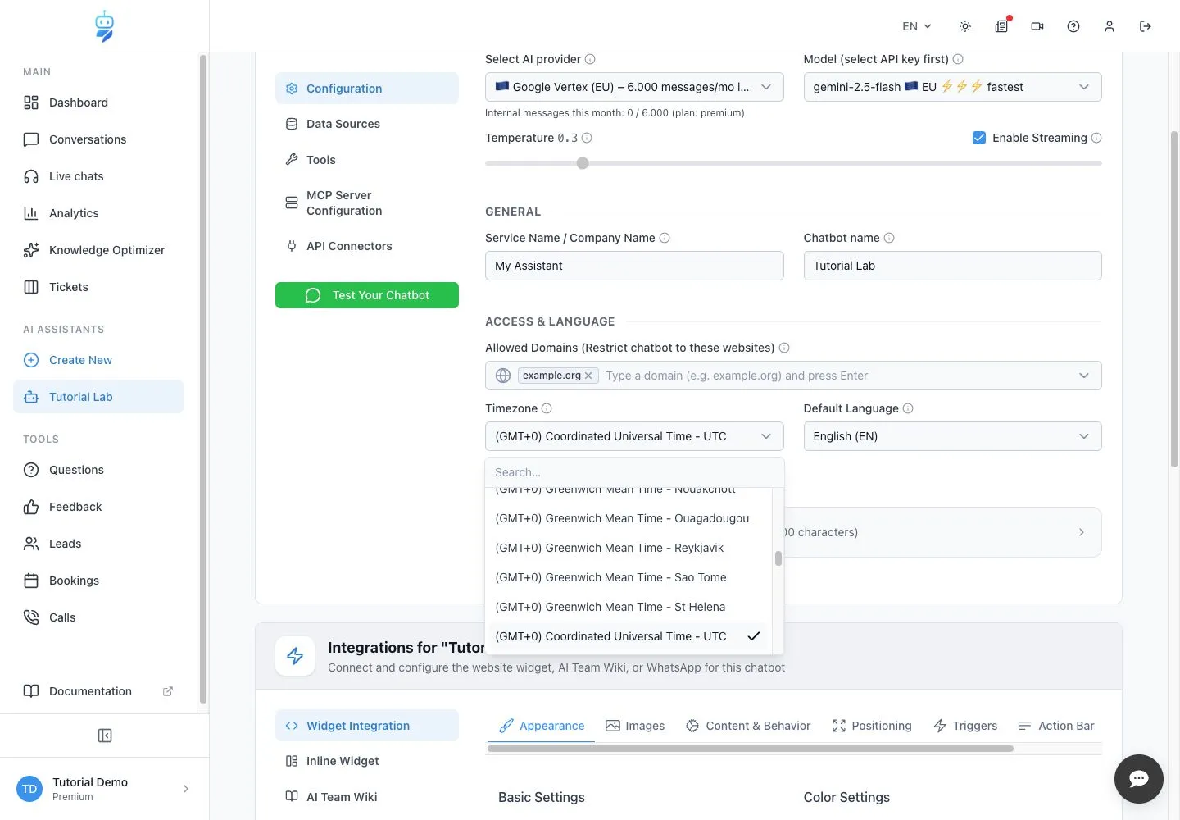Image resolution: width=1180 pixels, height=820 pixels.
Task: Open the Data Sources section
Action: click(367, 124)
